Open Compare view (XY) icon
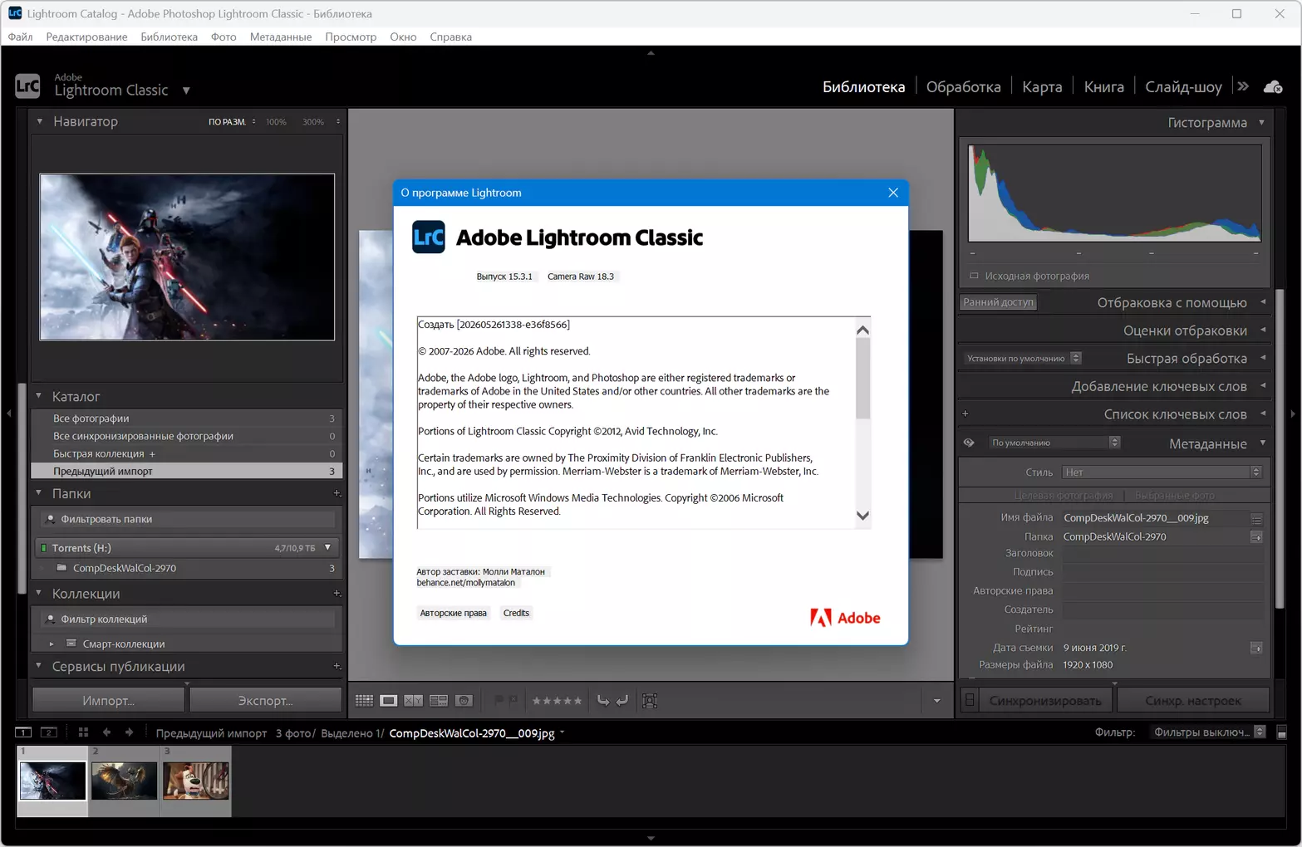This screenshot has width=1302, height=847. coord(413,701)
